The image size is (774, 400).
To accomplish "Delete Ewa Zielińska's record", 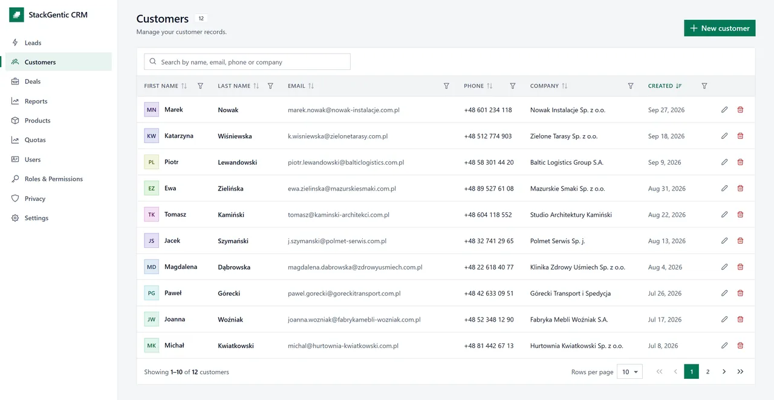I will click(x=740, y=188).
